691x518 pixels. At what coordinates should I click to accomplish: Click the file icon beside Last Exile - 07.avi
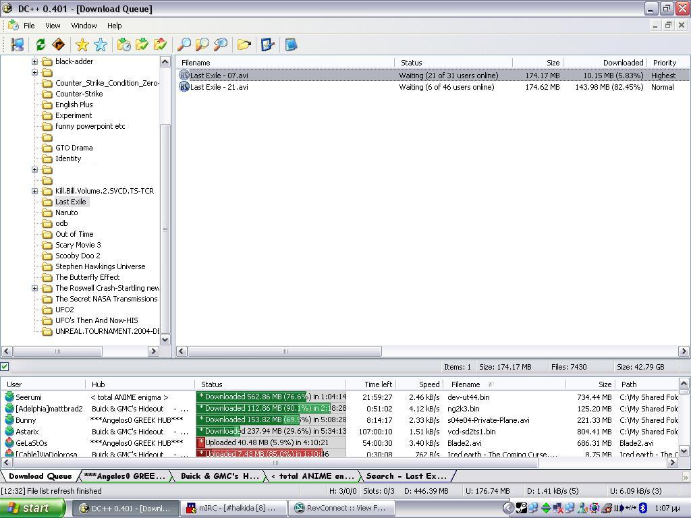point(184,76)
